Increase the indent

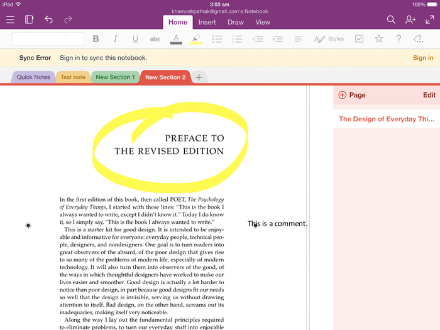point(277,39)
